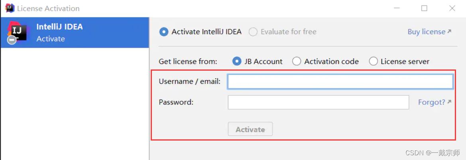Click the arrow icon next to Forgot?

tap(449, 102)
